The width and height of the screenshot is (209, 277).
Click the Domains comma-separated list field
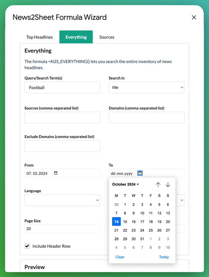coord(146,117)
